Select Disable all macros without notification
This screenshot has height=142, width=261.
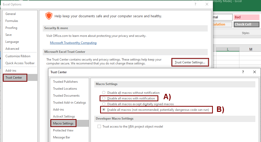pos(104,93)
